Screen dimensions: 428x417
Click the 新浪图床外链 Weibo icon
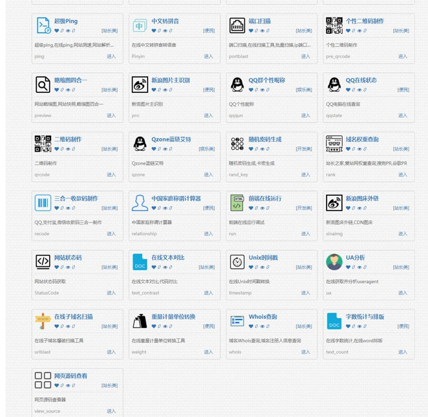pos(334,202)
